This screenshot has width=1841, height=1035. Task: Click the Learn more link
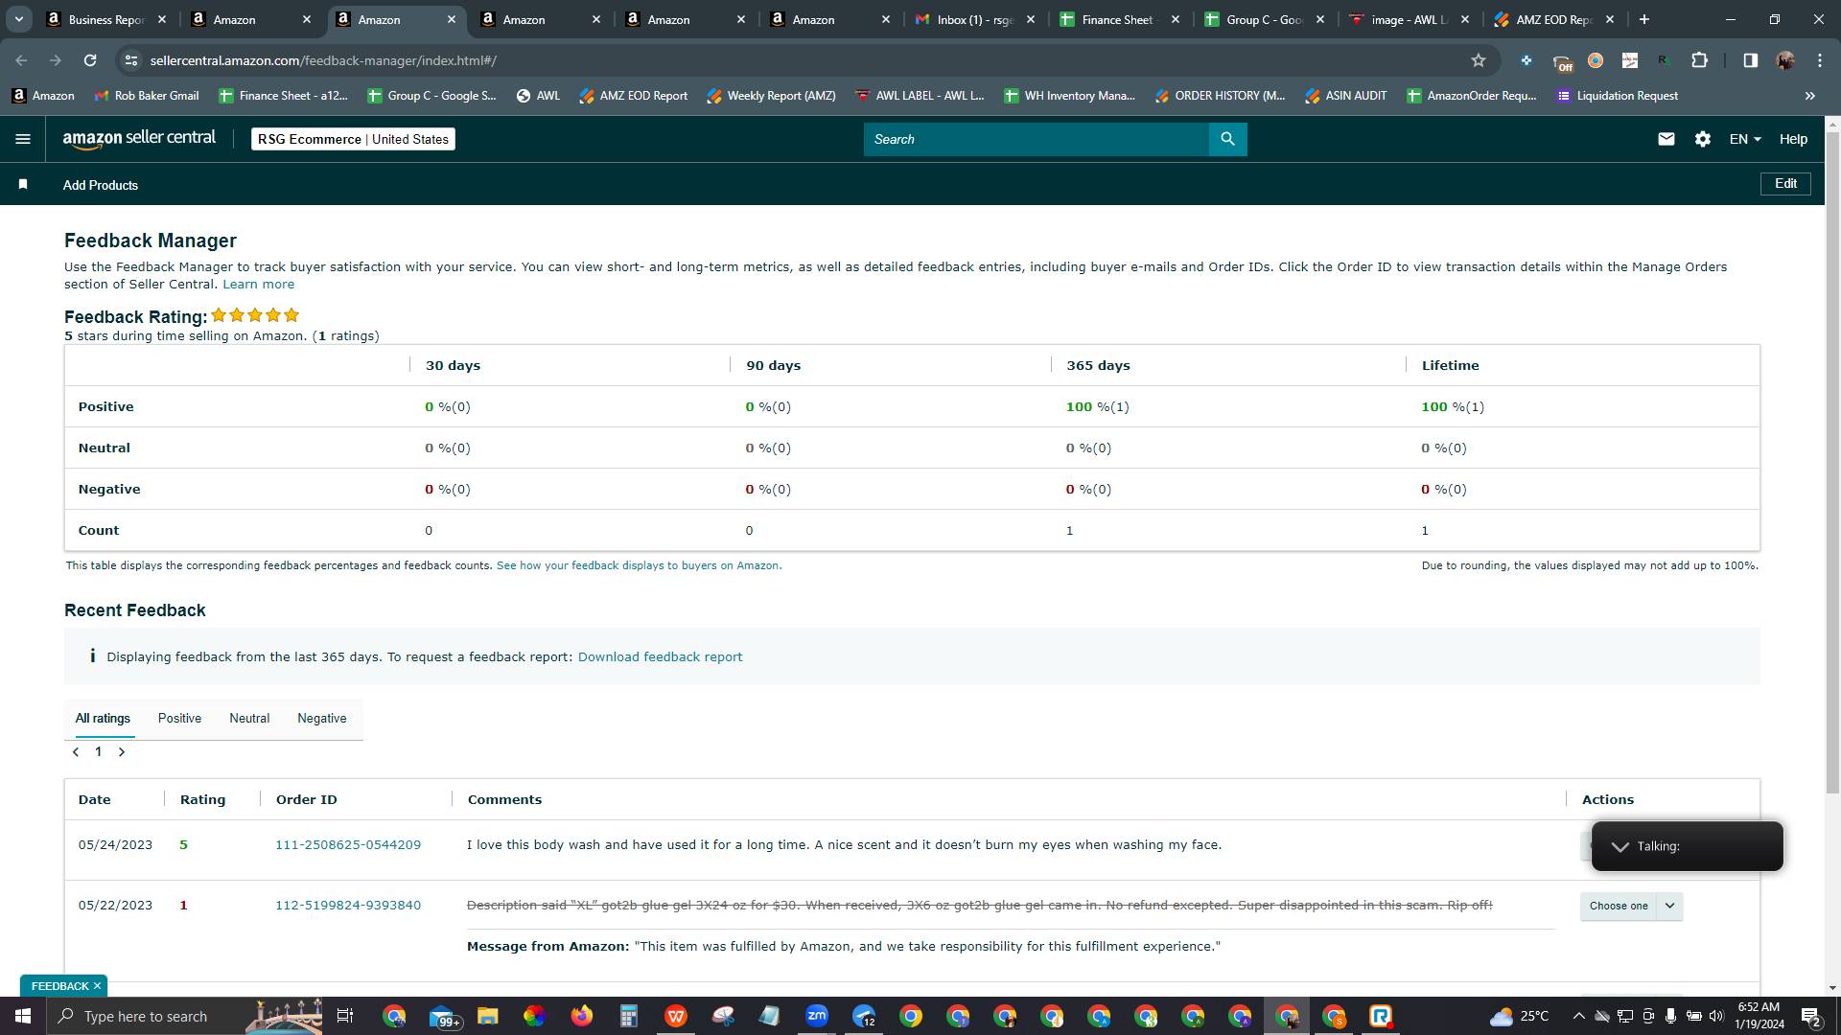pyautogui.click(x=259, y=285)
